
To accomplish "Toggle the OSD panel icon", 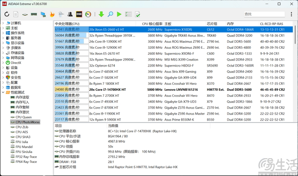I will (79, 14).
